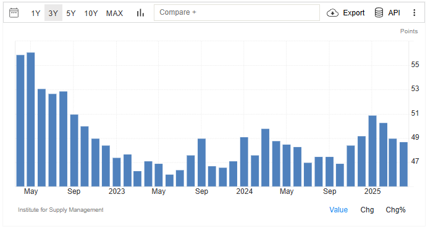The image size is (433, 229).
Task: Show the MAX time range
Action: coord(114,13)
